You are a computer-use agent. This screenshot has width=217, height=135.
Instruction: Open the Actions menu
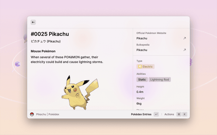[169, 114]
